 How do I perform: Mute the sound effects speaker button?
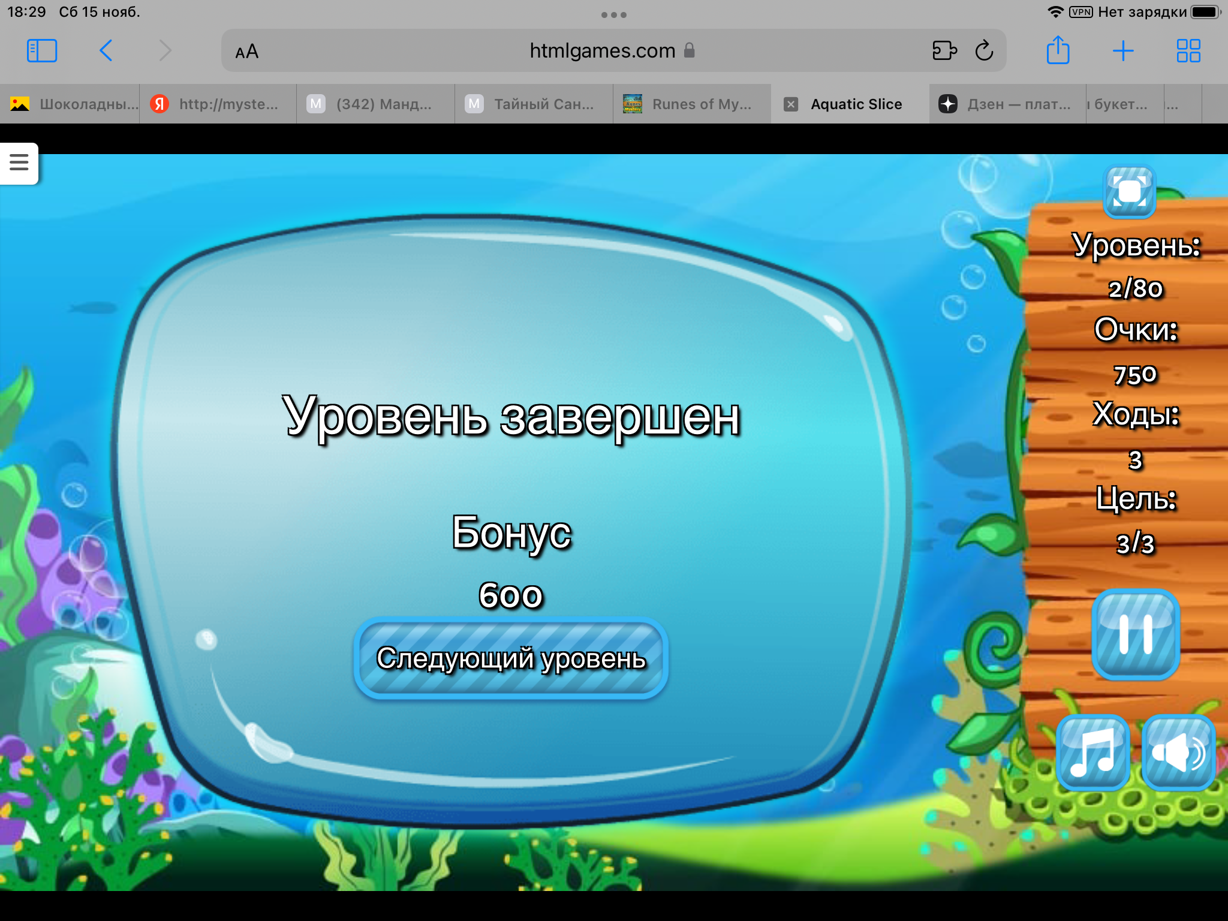click(1178, 752)
